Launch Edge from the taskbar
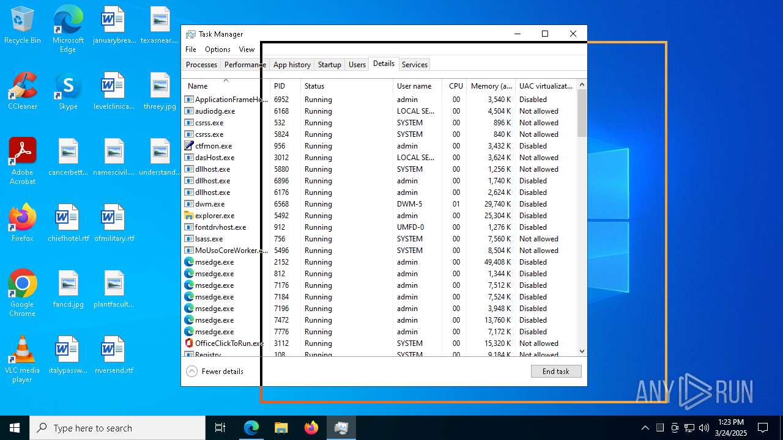Image resolution: width=783 pixels, height=440 pixels. (x=251, y=428)
